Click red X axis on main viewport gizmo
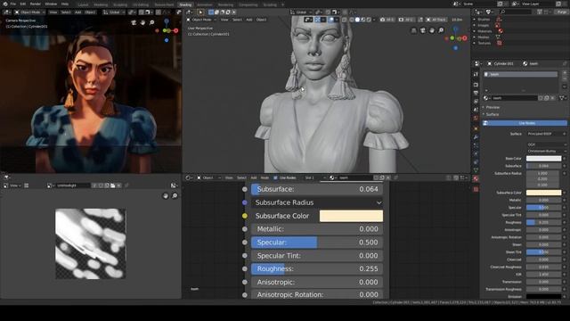The width and height of the screenshot is (570, 321). pos(464,37)
